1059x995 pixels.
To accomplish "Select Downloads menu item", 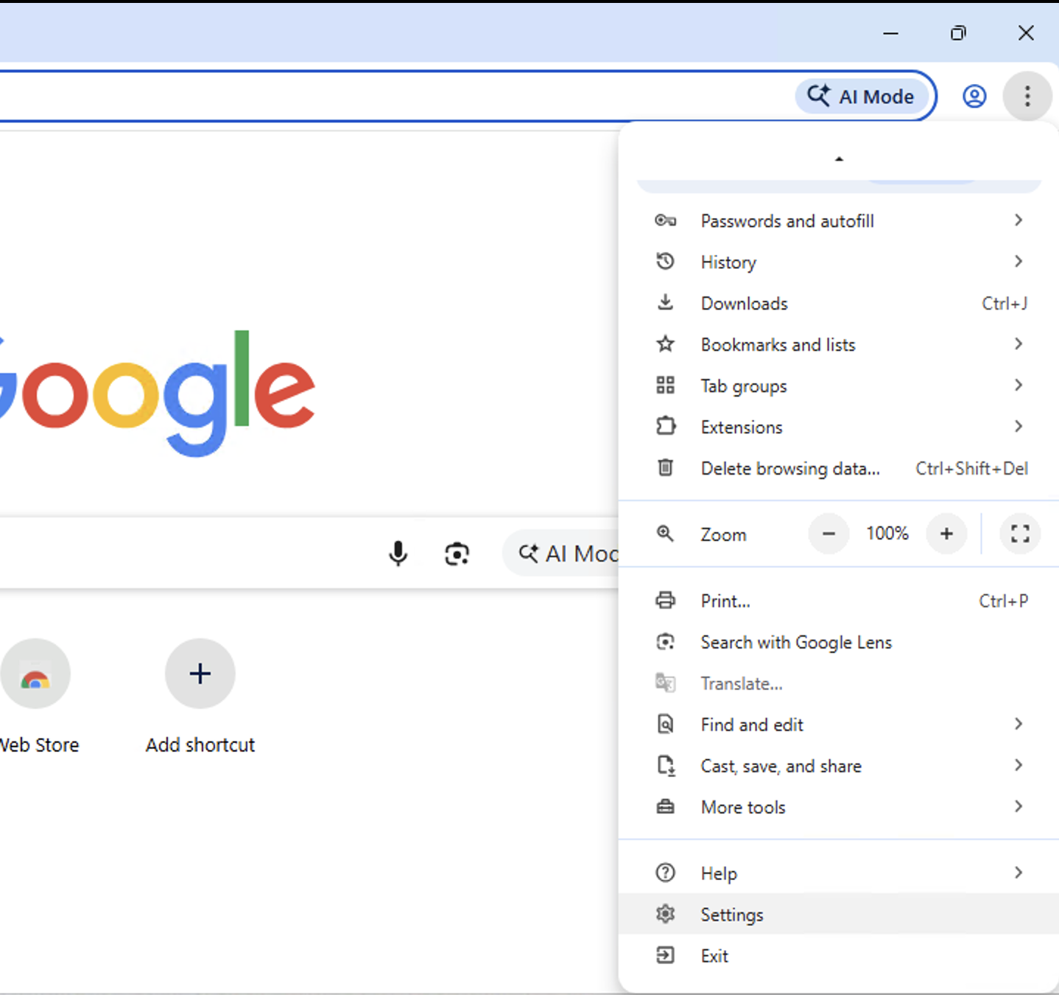I will 744,304.
